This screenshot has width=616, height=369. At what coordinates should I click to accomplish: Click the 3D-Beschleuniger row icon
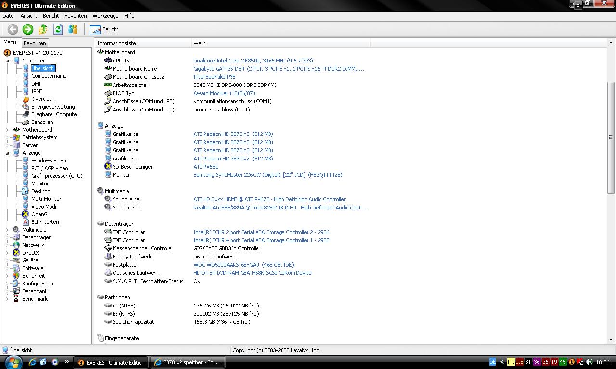108,167
